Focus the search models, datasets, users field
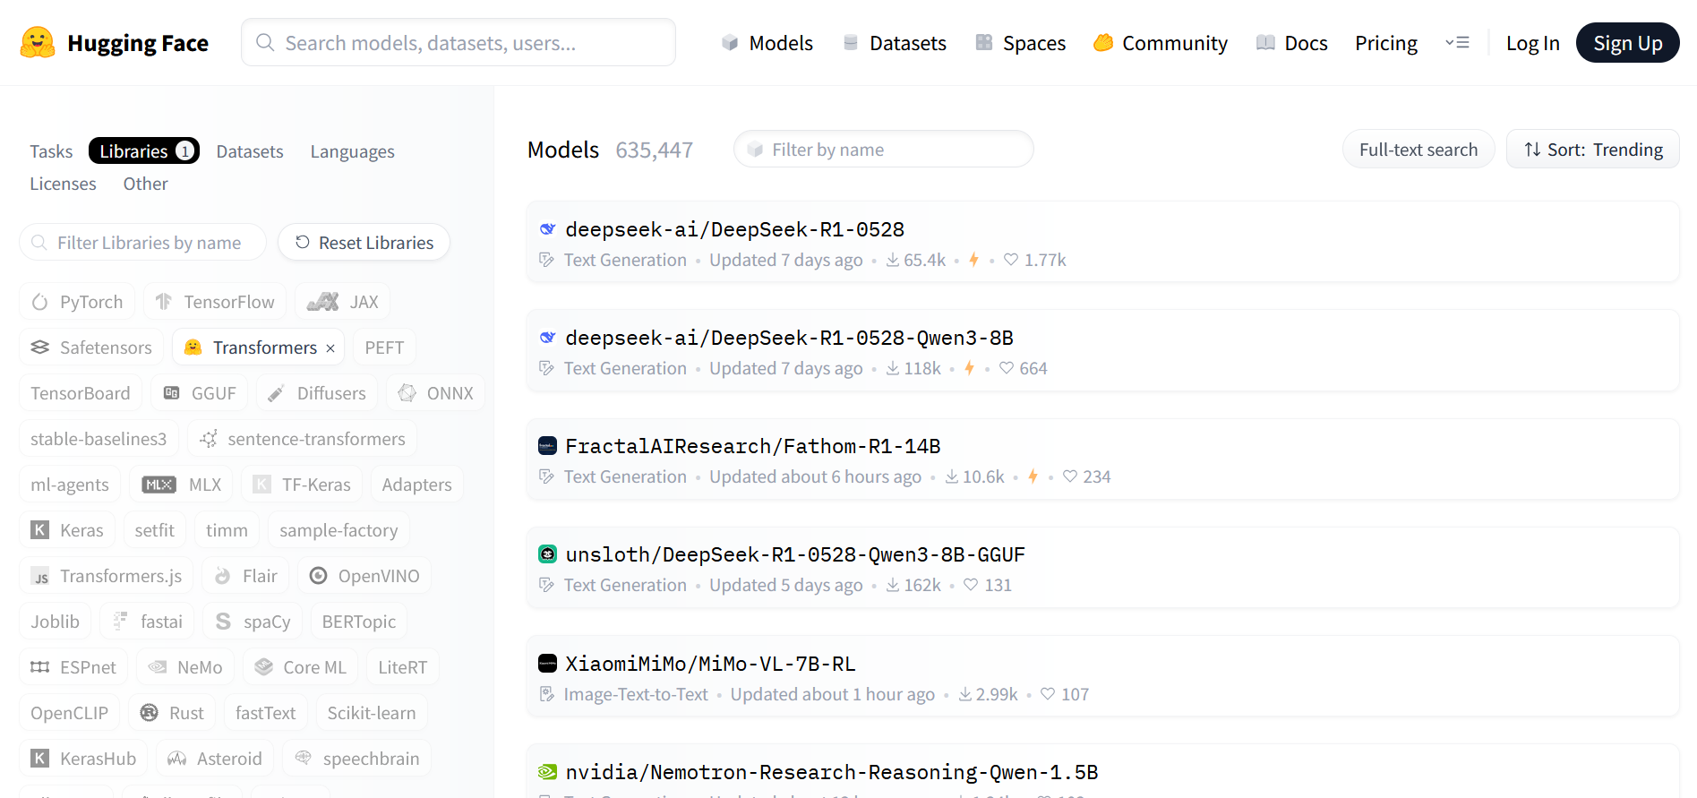 point(459,42)
